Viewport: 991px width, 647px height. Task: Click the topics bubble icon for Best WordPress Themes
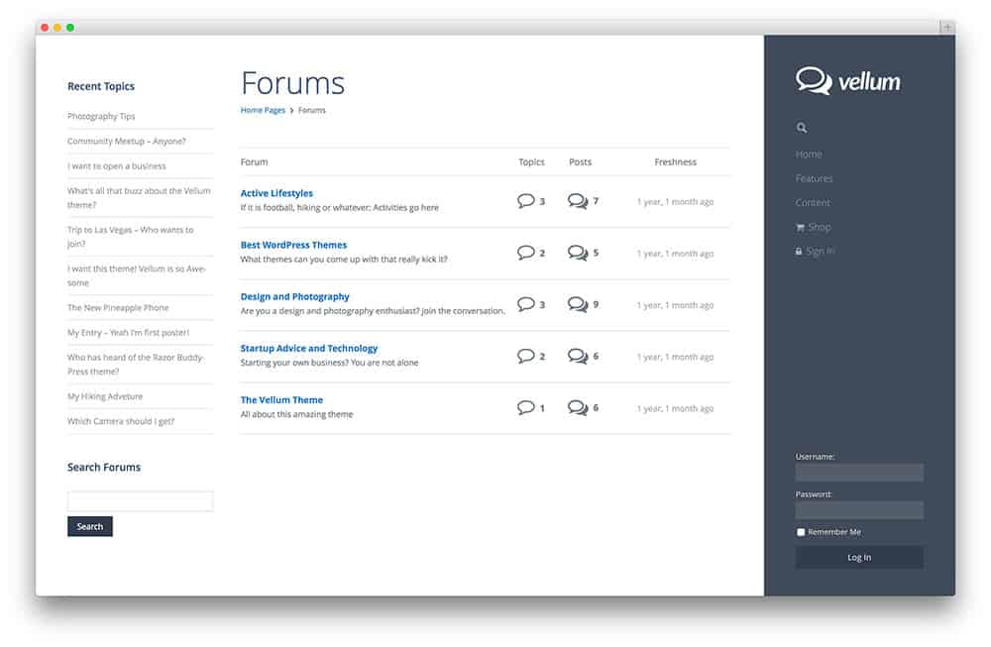[x=526, y=253]
